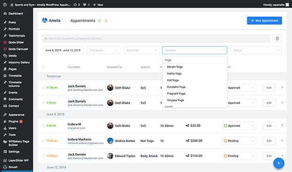The width and height of the screenshot is (292, 172).
Task: Select Hatha Yoga service option
Action: pyautogui.click(x=195, y=74)
